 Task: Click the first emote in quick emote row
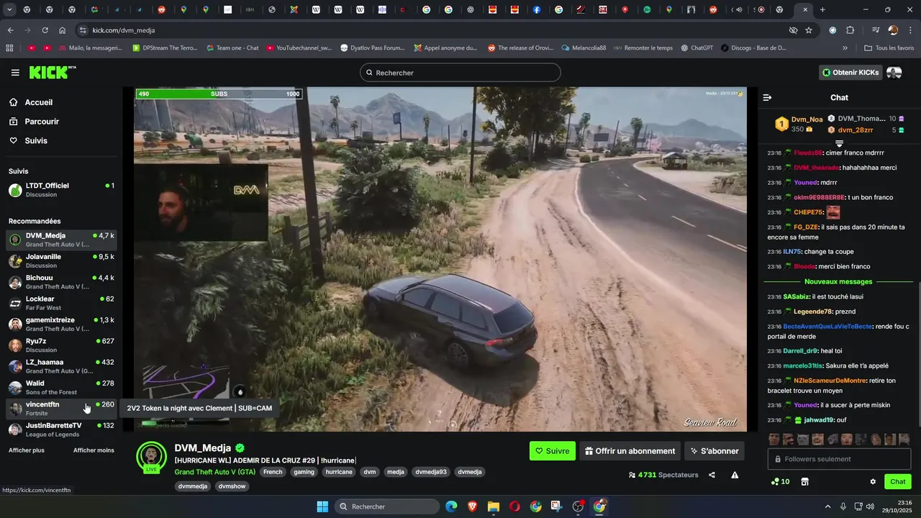coord(774,439)
